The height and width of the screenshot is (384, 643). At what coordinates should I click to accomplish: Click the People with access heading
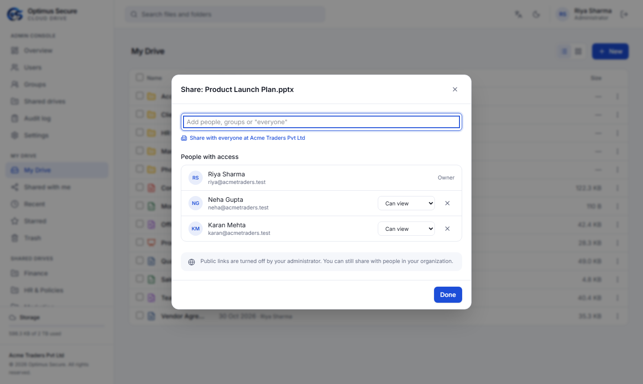pyautogui.click(x=209, y=157)
